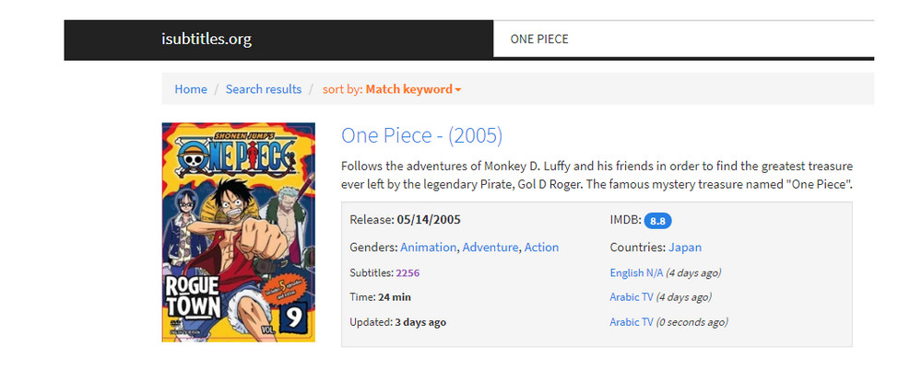Click the search field containing ONE PIECE
This screenshot has width=922, height=381.
[x=682, y=39]
